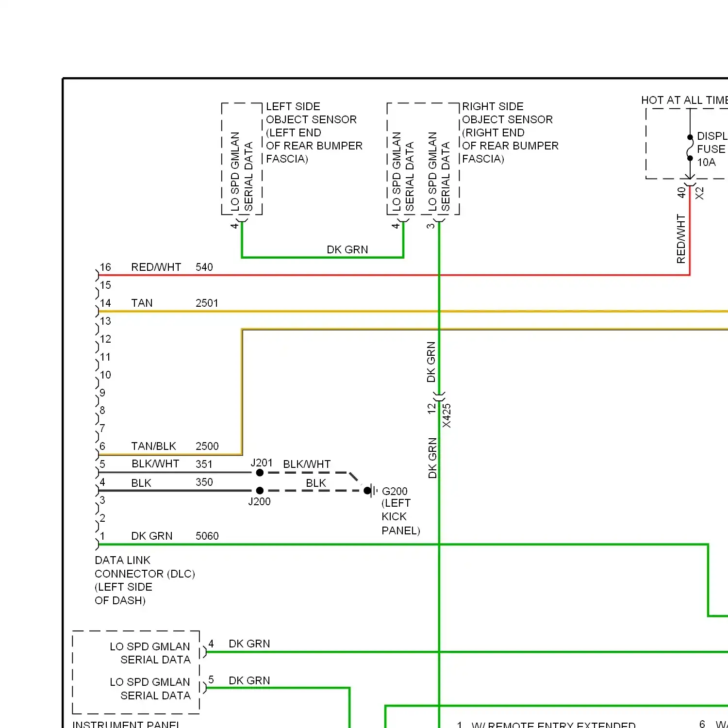Select DLC pin number 8
728x728 pixels.
click(102, 411)
